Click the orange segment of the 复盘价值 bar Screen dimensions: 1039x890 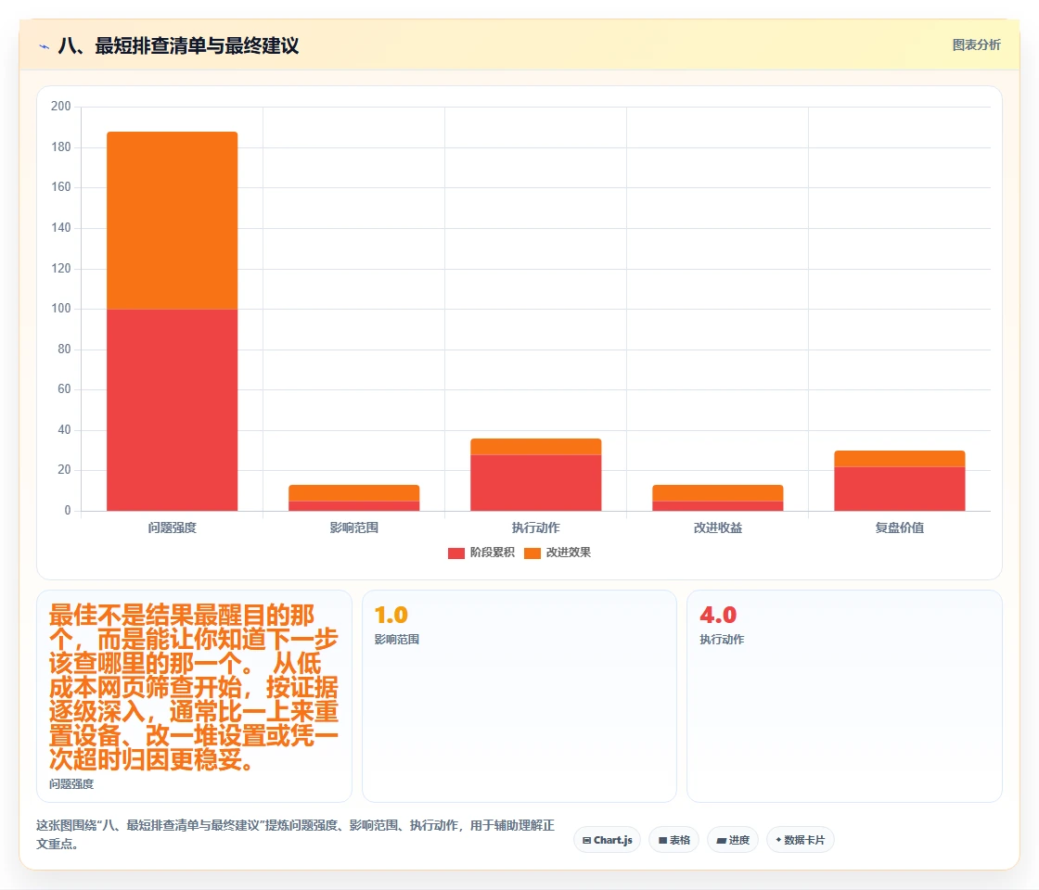(x=900, y=459)
